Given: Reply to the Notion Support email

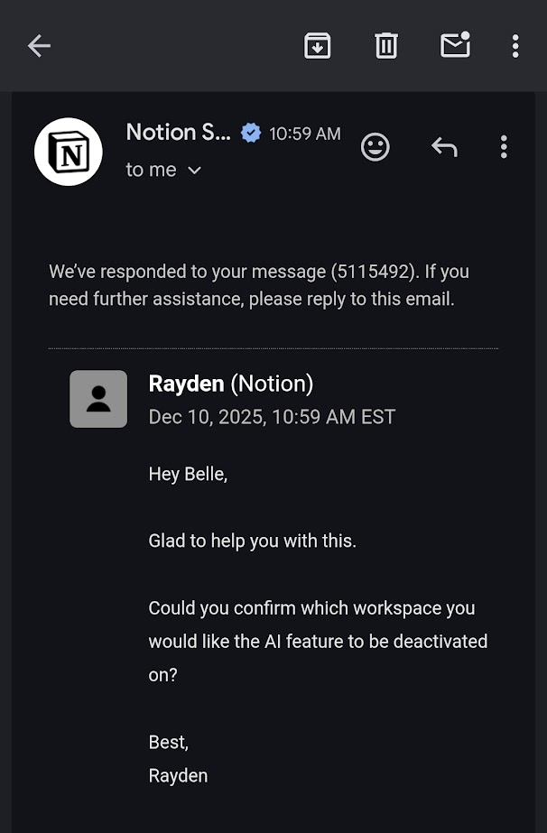Looking at the screenshot, I should (444, 147).
